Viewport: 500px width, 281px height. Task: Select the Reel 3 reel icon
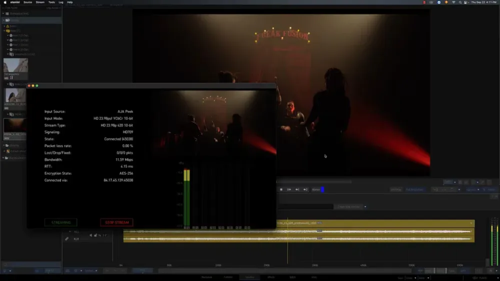click(11, 45)
